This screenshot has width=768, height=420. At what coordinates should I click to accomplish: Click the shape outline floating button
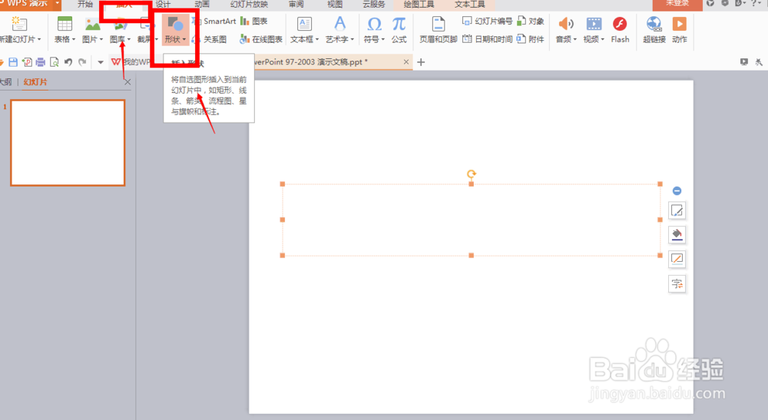coord(677,259)
